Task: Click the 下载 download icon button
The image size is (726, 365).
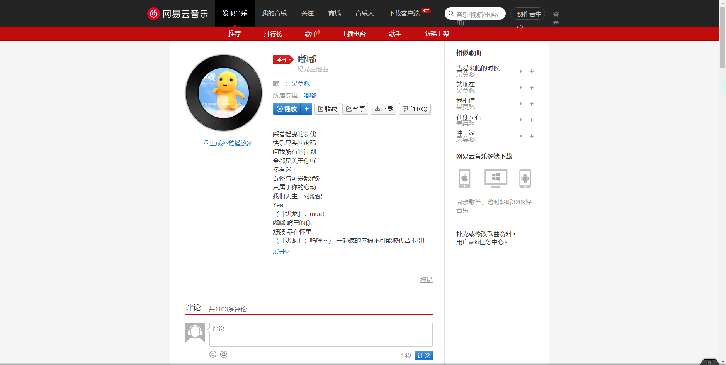Action: pyautogui.click(x=383, y=109)
